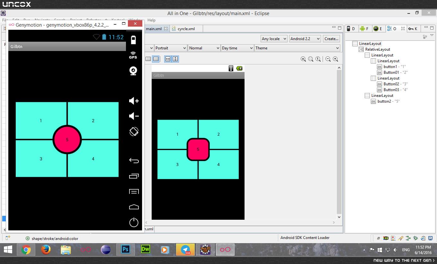Lower emulator volume with the speaker-minus icon
Screen dimensions: 437x264
pyautogui.click(x=134, y=116)
